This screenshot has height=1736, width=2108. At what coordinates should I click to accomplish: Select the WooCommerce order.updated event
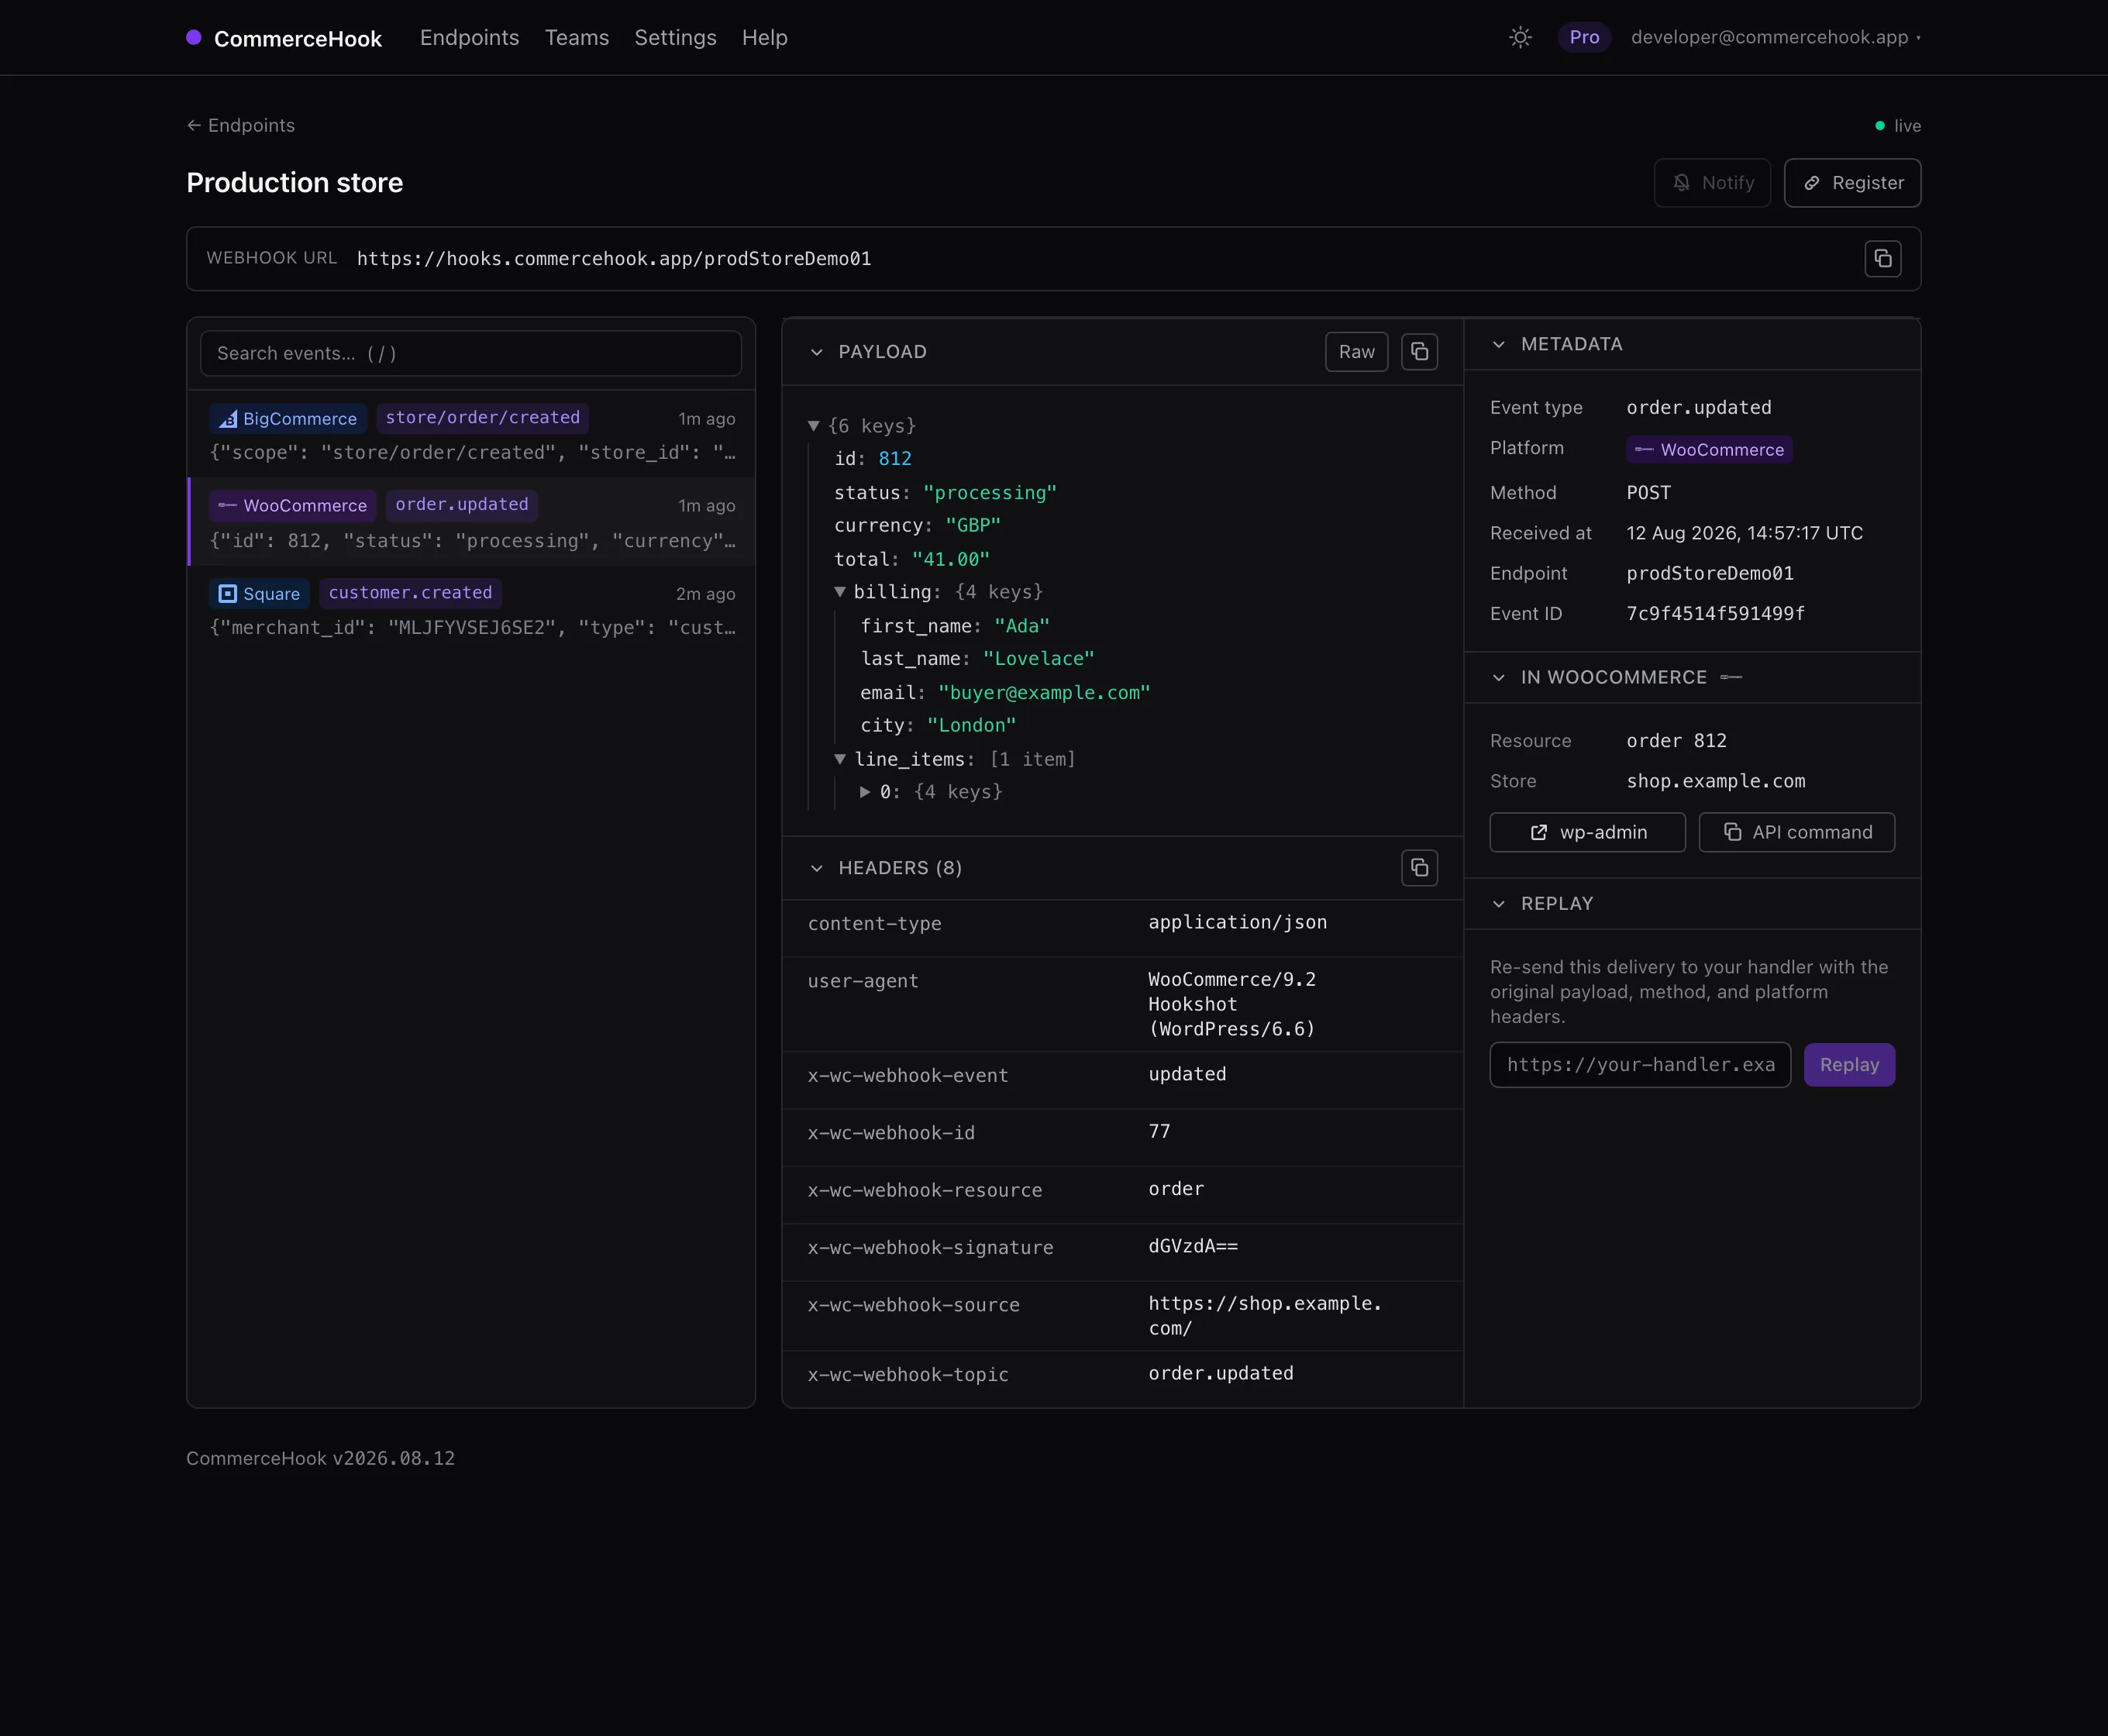pyautogui.click(x=471, y=522)
